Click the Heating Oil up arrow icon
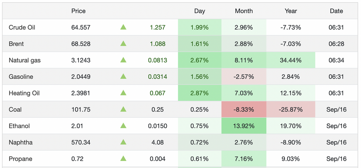This screenshot has height=168, width=361. [x=123, y=93]
